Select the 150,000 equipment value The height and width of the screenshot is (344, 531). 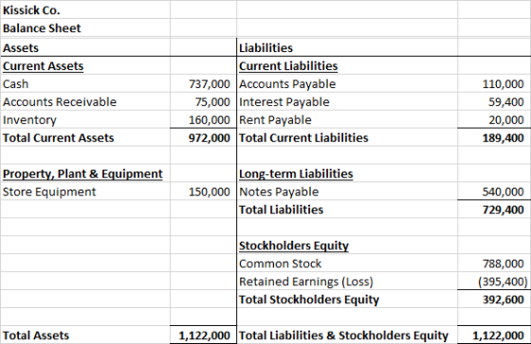click(210, 192)
